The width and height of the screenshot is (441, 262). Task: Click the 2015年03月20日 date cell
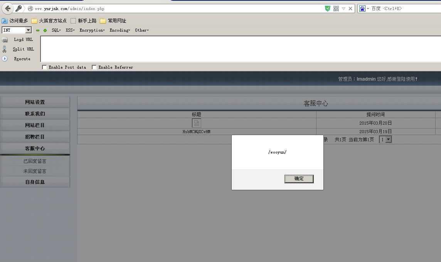[375, 123]
